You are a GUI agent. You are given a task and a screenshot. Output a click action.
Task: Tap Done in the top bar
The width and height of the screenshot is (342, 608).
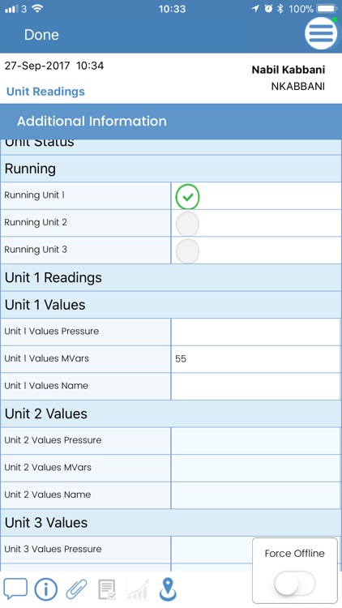point(41,35)
